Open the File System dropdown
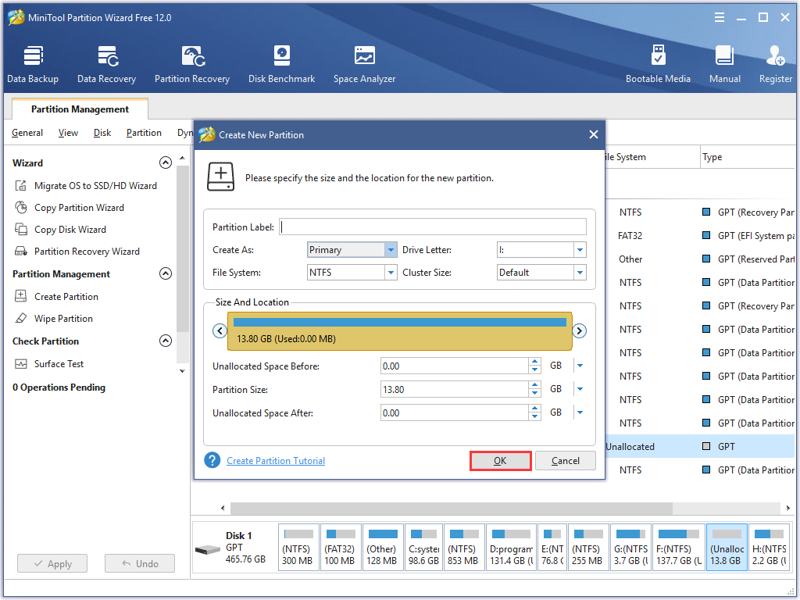Viewport: 800px width, 600px height. [391, 273]
